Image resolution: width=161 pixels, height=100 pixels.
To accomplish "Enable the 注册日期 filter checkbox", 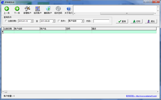I will (x=6, y=21).
